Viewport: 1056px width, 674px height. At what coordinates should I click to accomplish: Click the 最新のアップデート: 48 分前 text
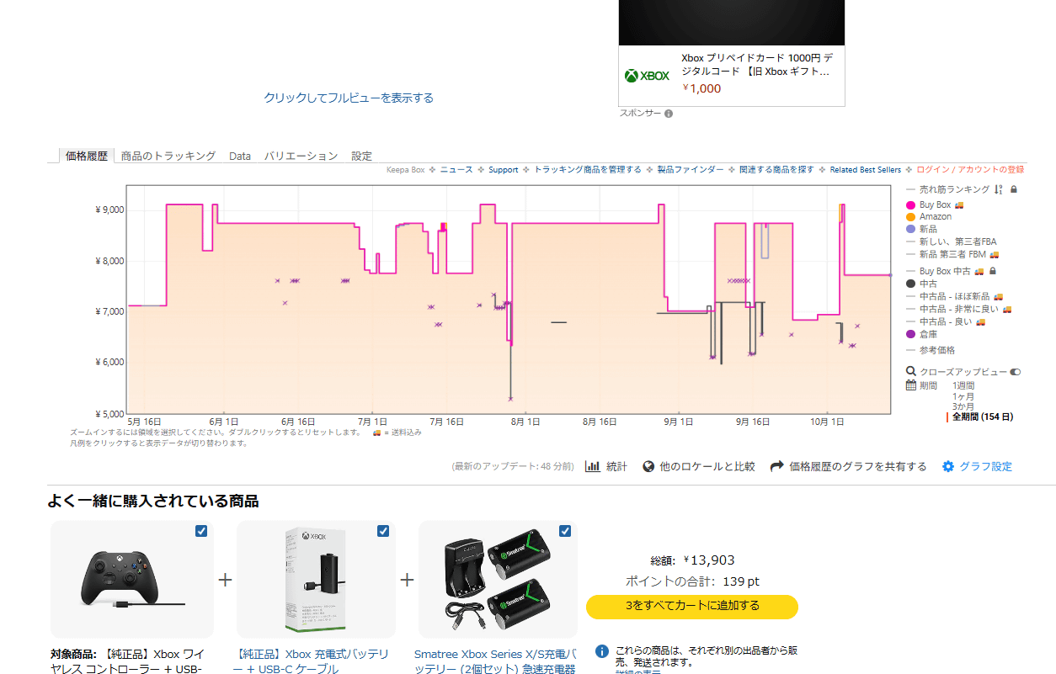point(512,466)
